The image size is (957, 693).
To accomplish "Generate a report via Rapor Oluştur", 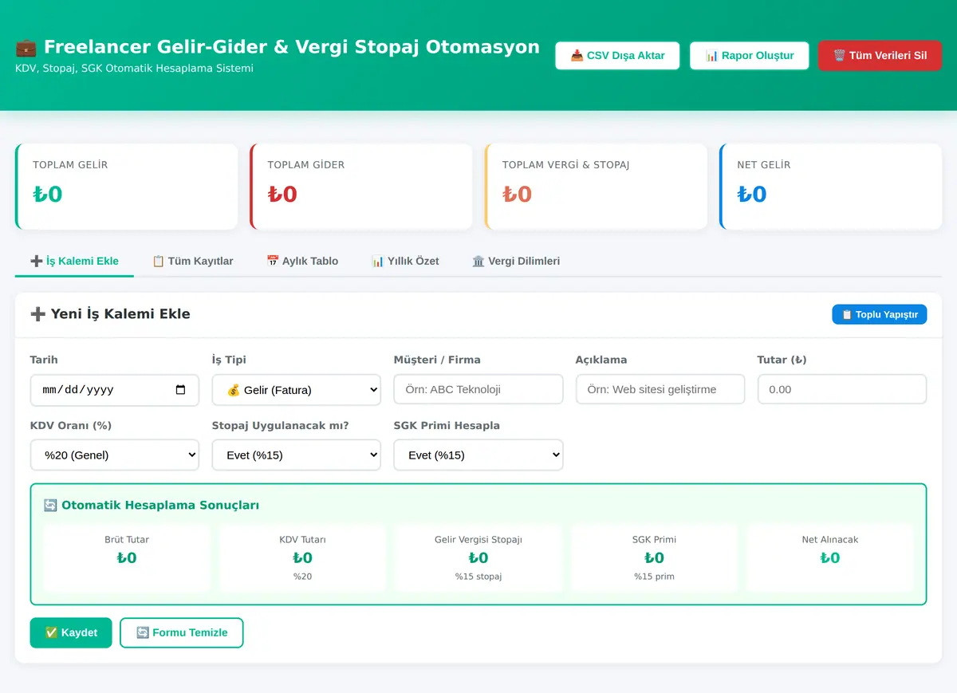I will (x=749, y=56).
